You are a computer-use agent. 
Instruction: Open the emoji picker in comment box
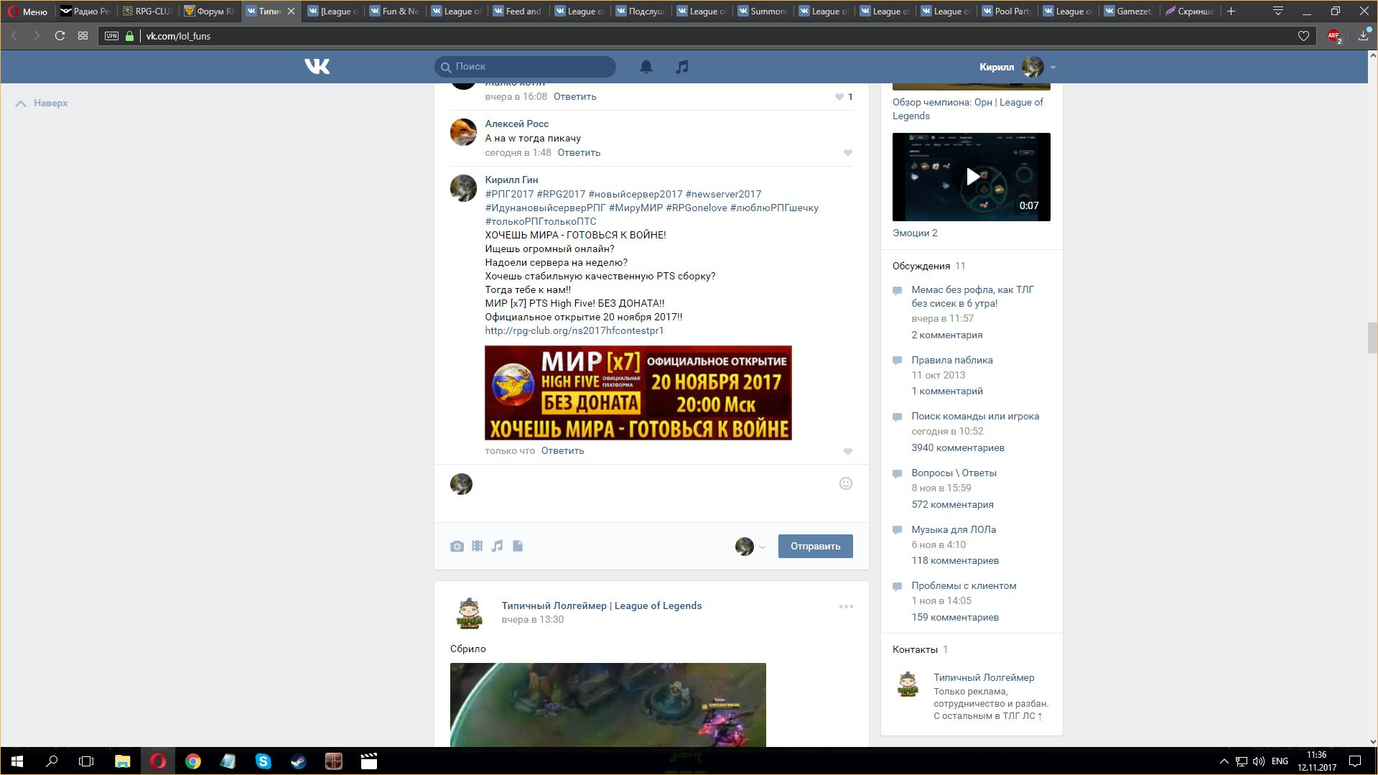tap(846, 484)
